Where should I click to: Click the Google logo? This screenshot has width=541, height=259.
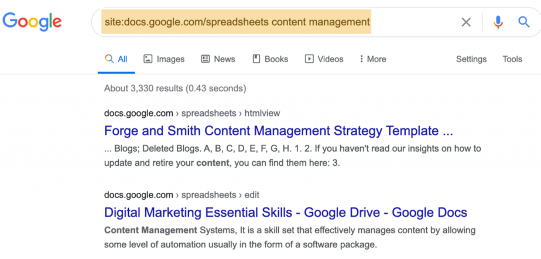coord(32,22)
